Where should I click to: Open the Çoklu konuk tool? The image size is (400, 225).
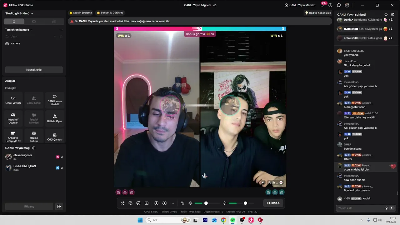pyautogui.click(x=34, y=100)
